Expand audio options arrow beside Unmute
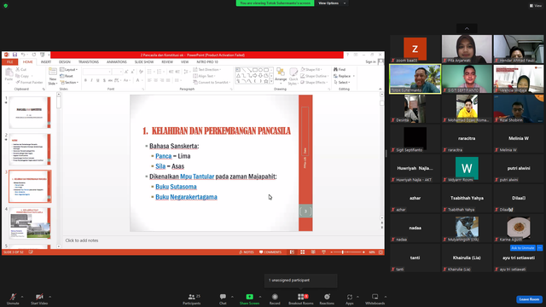546x307 pixels. point(22,297)
